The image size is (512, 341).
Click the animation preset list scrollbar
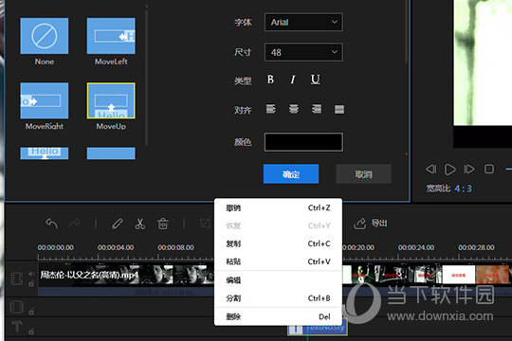pos(147,77)
